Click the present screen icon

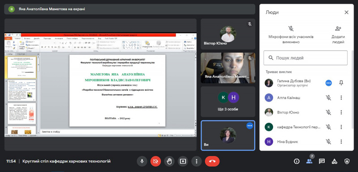click(x=183, y=161)
